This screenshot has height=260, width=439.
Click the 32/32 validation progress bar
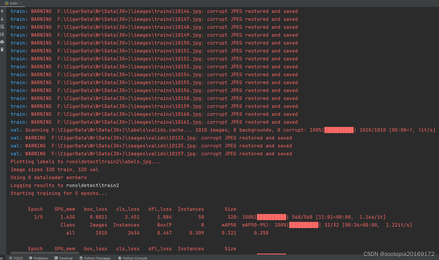[304, 225]
